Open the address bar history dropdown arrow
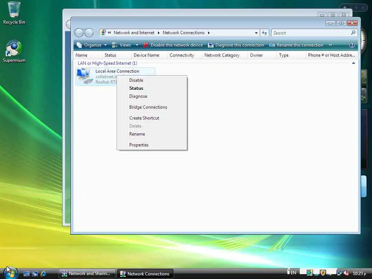Screen dimensions: 372x279 tap(256, 33)
